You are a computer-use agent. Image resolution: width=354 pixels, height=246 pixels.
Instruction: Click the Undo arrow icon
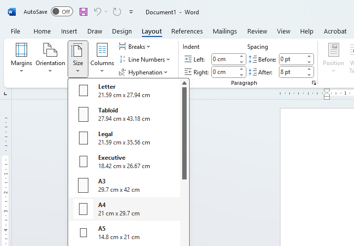98,12
